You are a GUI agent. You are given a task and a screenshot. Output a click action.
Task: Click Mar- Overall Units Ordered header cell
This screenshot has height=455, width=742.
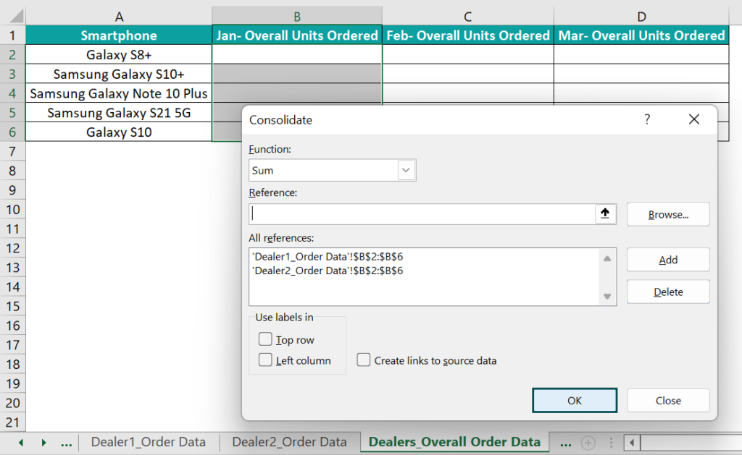pyautogui.click(x=641, y=35)
